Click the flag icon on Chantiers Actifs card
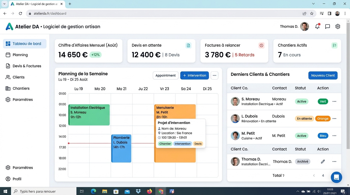Viewport: 350px width, 195px height. [334, 45]
